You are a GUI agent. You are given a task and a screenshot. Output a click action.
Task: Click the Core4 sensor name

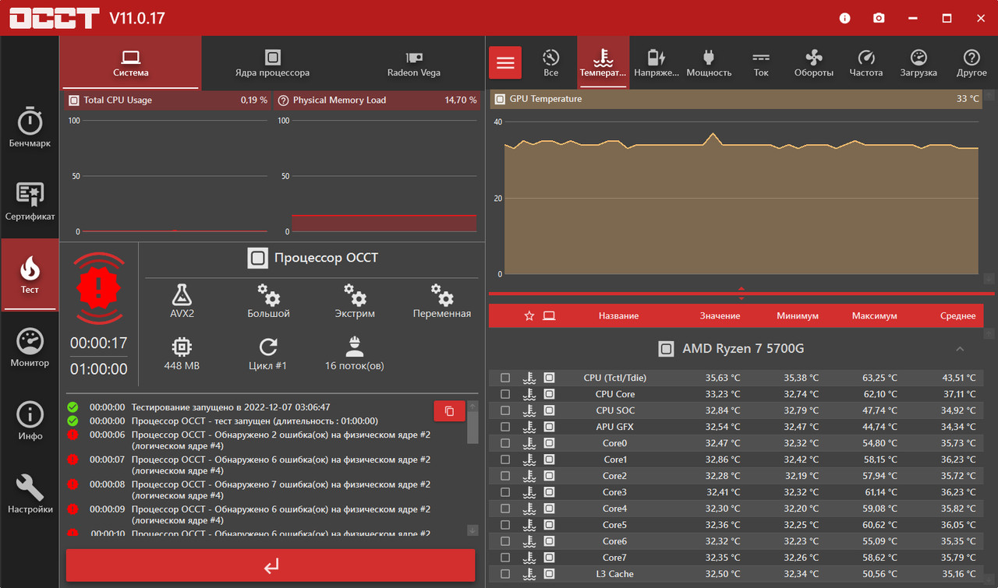[x=614, y=509]
